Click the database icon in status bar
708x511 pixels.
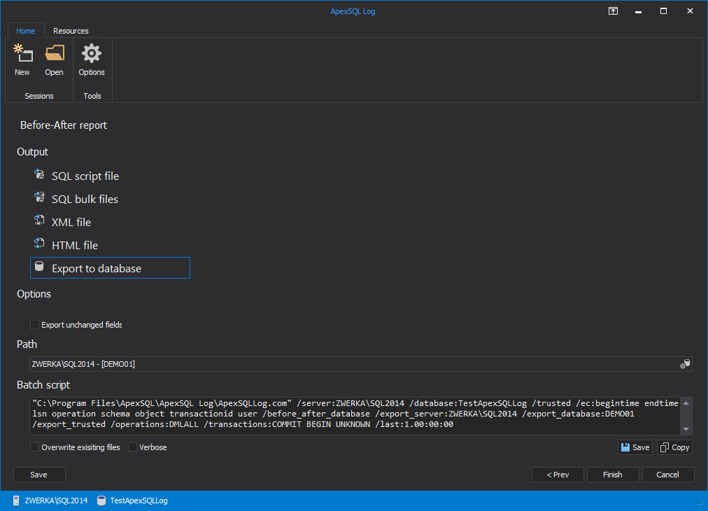[x=101, y=500]
